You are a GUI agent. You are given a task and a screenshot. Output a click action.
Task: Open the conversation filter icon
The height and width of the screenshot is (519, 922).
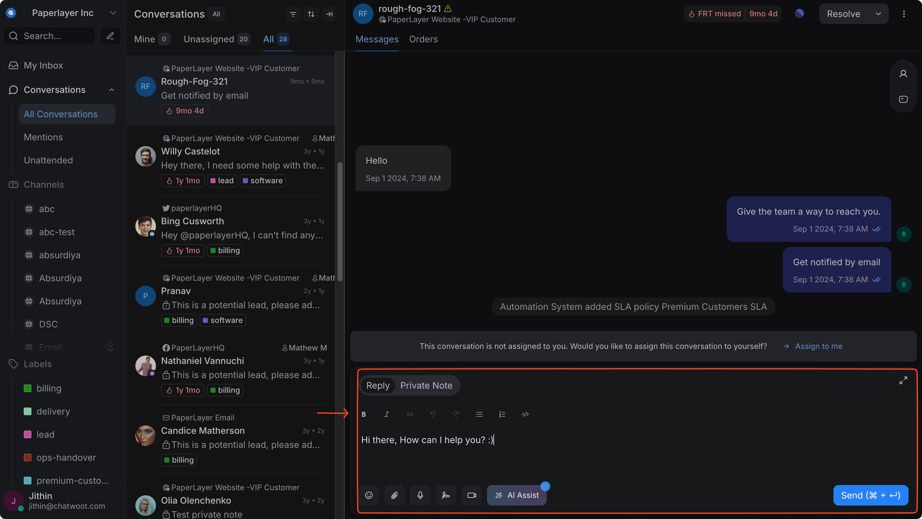click(x=293, y=14)
